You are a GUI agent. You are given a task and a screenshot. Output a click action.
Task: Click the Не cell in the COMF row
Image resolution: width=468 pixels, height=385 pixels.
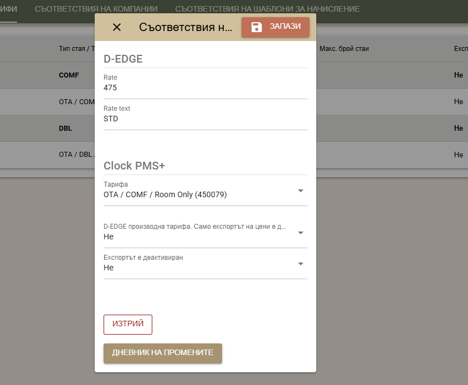[x=459, y=75]
